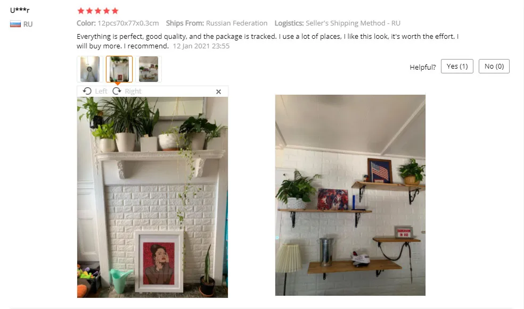
Task: Click the large wall shelves photo
Action: coord(350,195)
